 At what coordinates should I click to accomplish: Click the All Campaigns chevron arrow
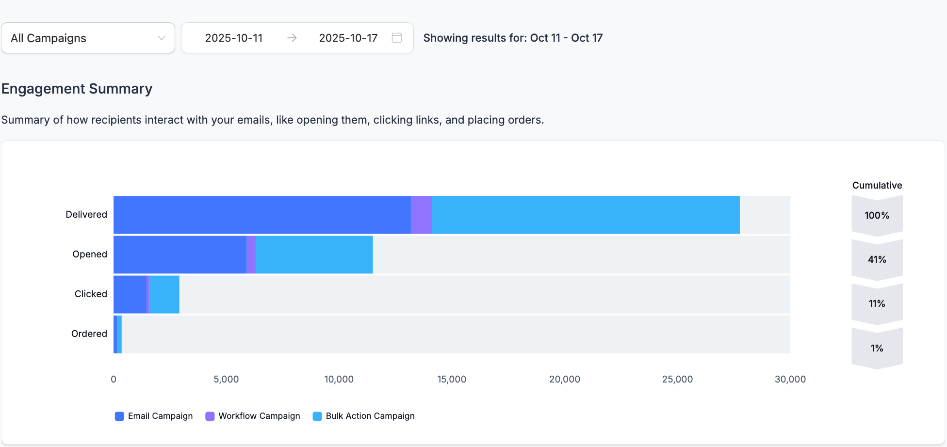(x=162, y=38)
